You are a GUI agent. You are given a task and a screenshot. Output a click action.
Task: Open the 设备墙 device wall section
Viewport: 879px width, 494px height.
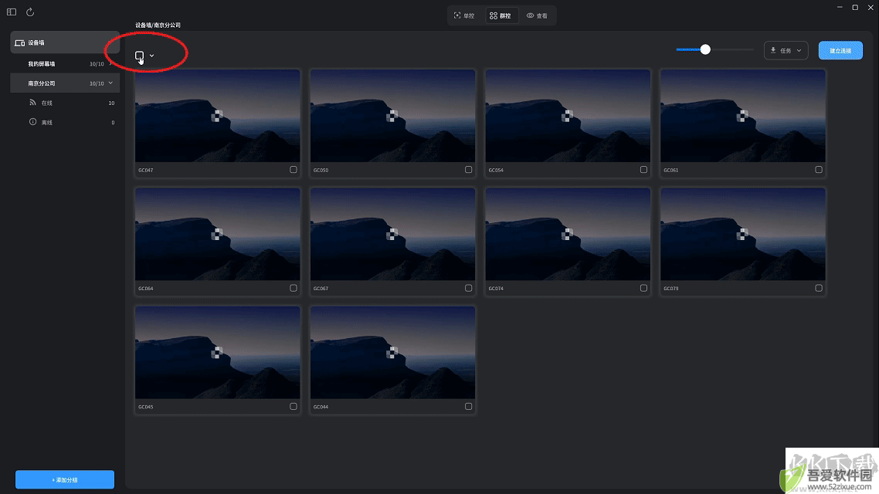click(64, 42)
